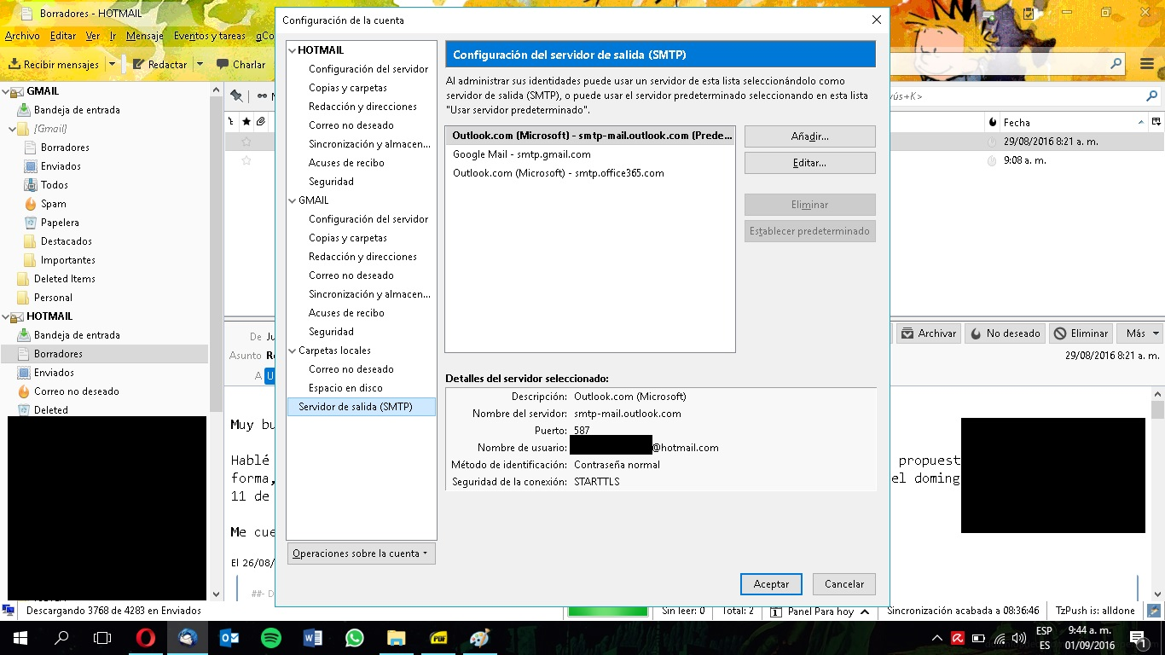Open Opera from the taskbar
Viewport: 1165px width, 655px height.
click(145, 638)
